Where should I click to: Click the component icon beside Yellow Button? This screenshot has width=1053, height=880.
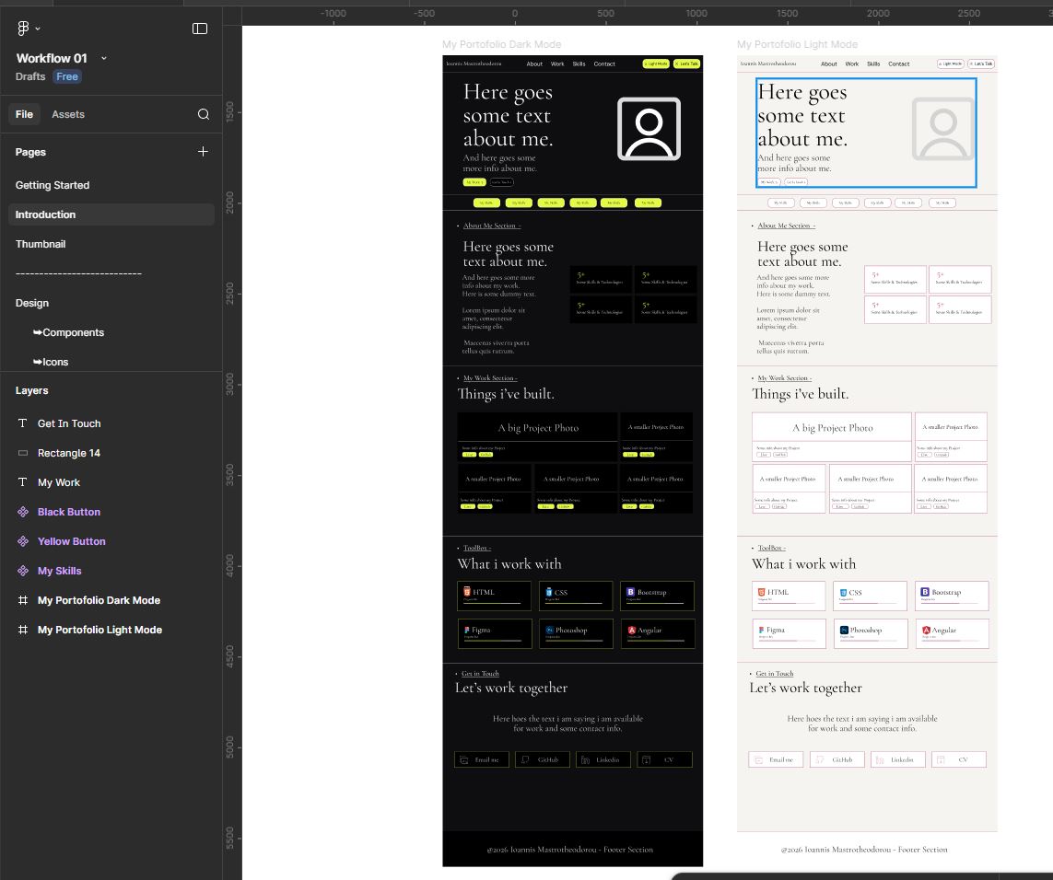click(22, 541)
